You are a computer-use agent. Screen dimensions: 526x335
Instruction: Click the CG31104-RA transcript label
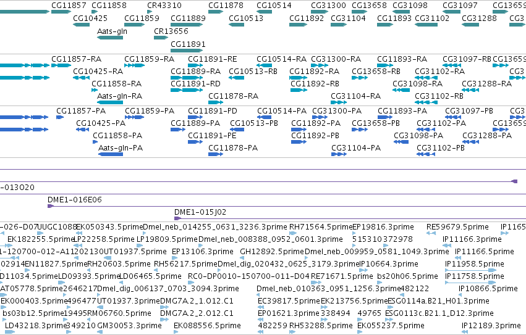point(355,96)
